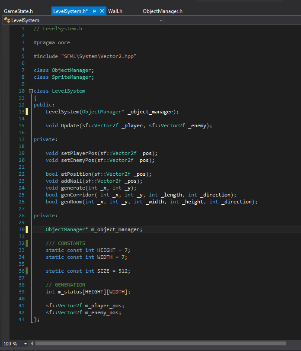Screen dimensions: 301x351
Task: Click the horizontal scrollbar left arrow
Action: coord(32,344)
